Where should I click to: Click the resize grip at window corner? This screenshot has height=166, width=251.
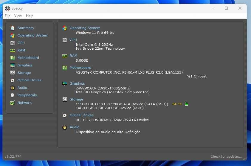(x=245, y=159)
